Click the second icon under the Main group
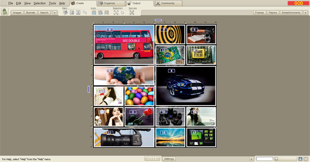Screen dimensions: 310x162 (x=72, y=13)
